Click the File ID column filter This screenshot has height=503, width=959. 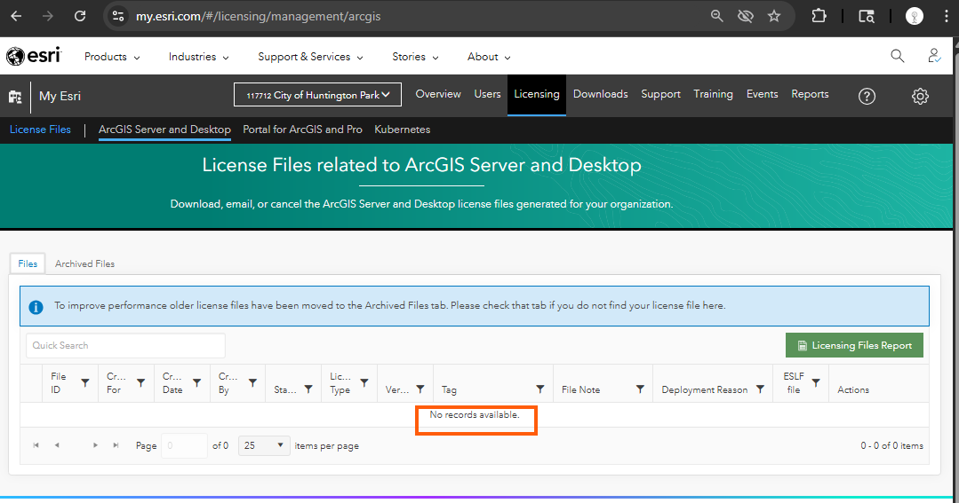(x=85, y=383)
